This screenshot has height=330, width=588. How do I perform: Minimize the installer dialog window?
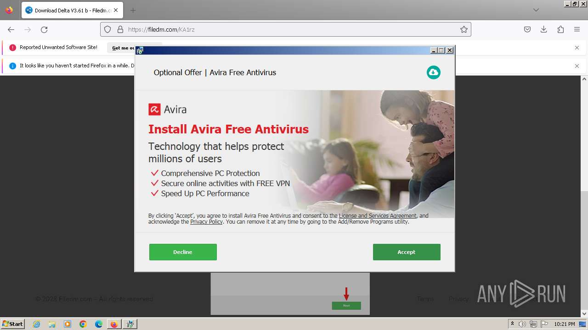point(433,50)
